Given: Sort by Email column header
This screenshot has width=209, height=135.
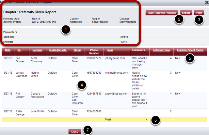Looking at the screenshot, I should coord(110,50).
